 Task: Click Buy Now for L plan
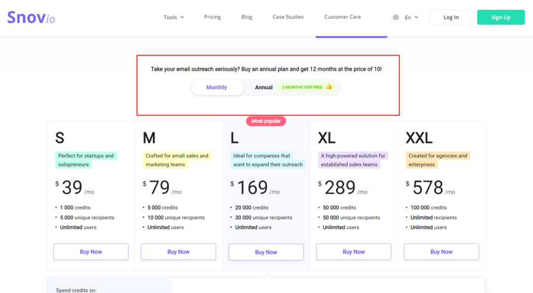tap(266, 252)
